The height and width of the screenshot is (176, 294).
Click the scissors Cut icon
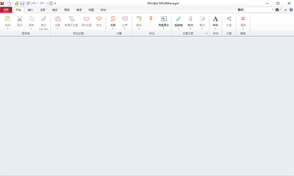(20, 19)
